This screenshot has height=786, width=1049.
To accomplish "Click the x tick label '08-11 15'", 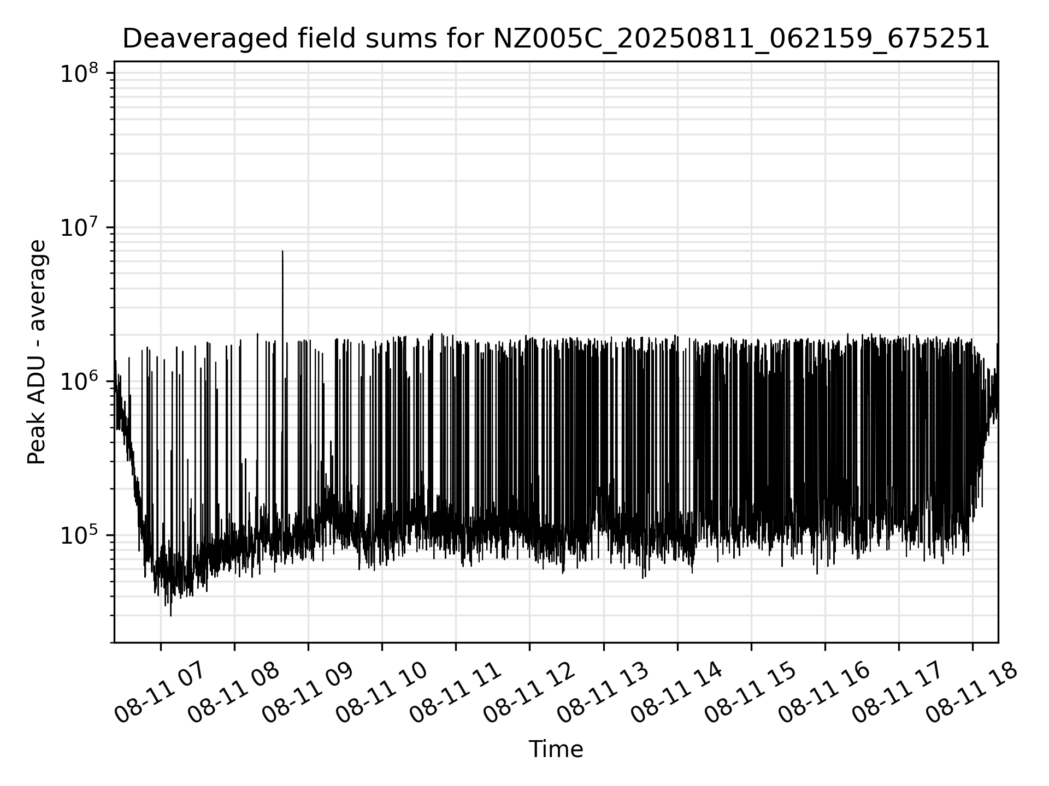I will tap(750, 692).
